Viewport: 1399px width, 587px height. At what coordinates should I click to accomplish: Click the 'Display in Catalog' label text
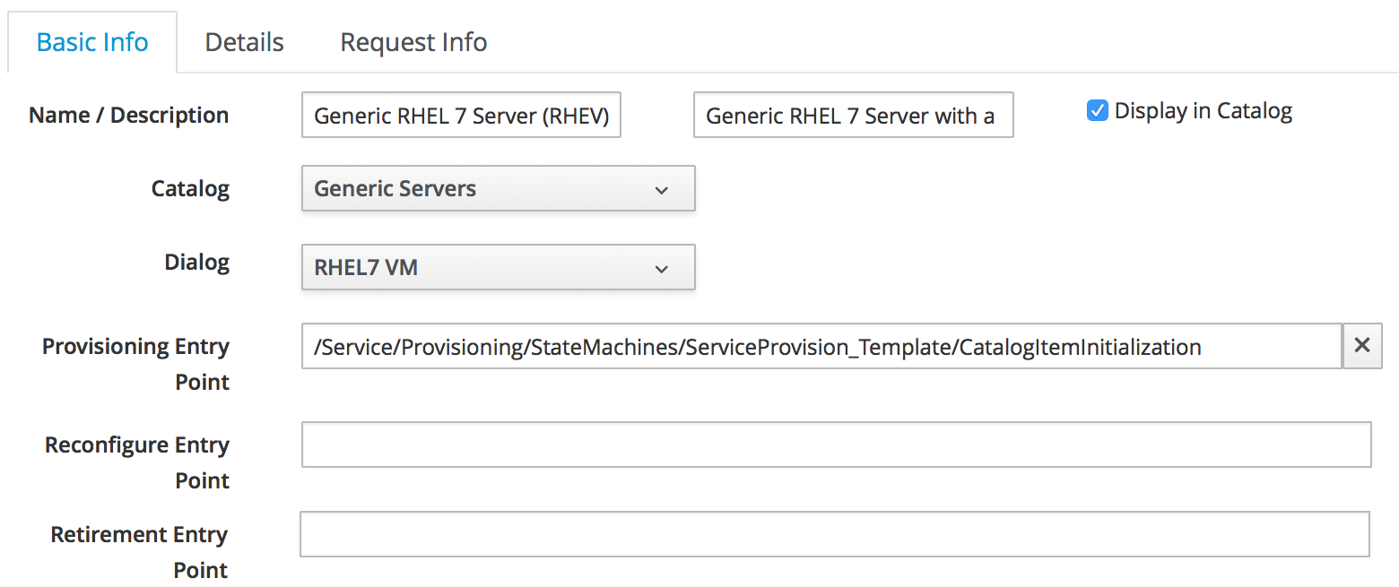point(1203,111)
